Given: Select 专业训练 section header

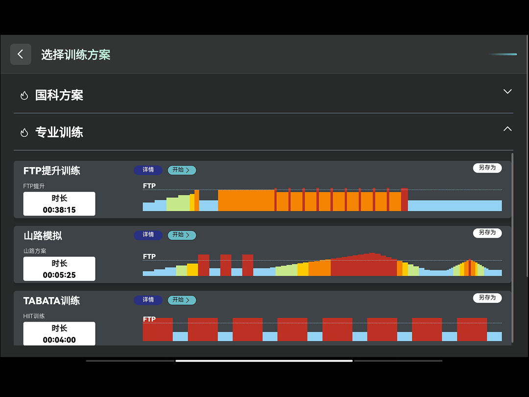Looking at the screenshot, I should point(59,132).
